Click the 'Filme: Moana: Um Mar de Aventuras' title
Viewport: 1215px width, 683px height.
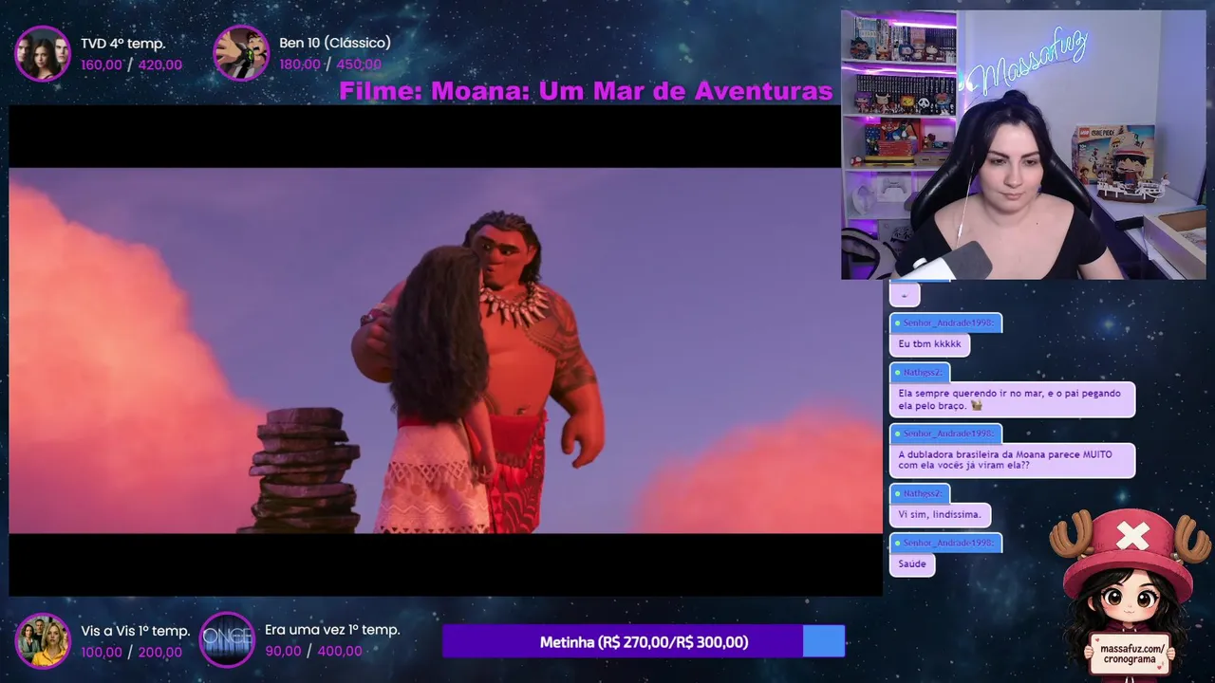pyautogui.click(x=586, y=91)
